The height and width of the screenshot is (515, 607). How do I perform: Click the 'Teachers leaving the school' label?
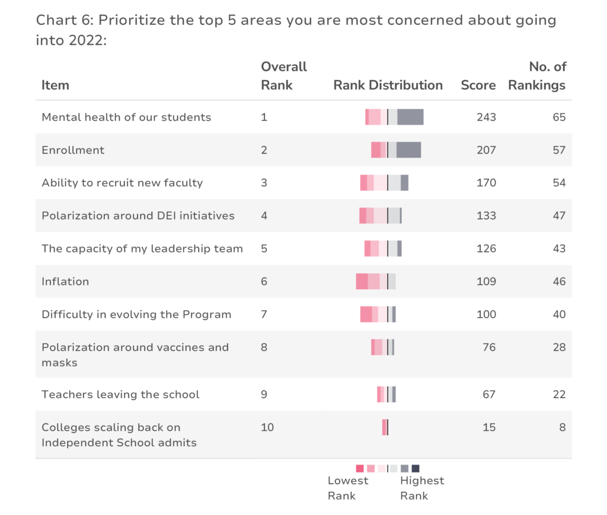click(120, 394)
